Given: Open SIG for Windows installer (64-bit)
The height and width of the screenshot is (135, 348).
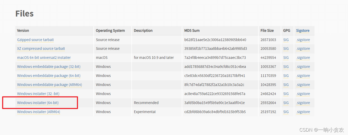Looking at the screenshot, I should click(286, 103).
